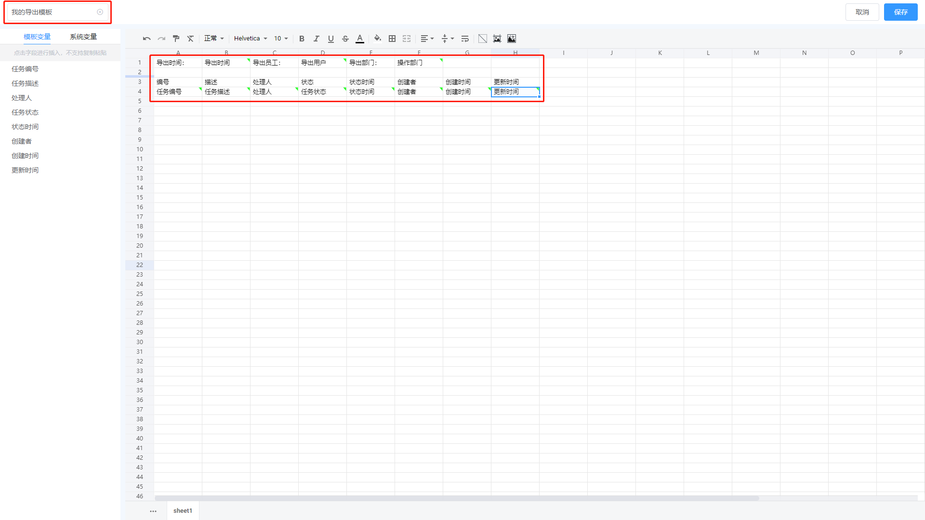Select row 10 header
Screen dimensions: 925x520
140,149
